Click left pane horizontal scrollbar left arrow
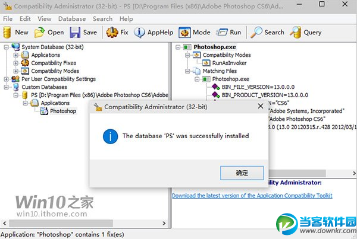Image resolution: width=357 pixels, height=239 pixels. [x=5, y=223]
